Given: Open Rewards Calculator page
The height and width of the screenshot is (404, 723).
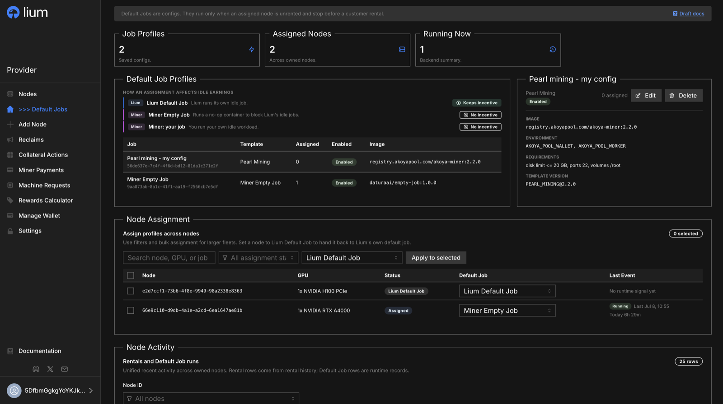Looking at the screenshot, I should coord(46,200).
